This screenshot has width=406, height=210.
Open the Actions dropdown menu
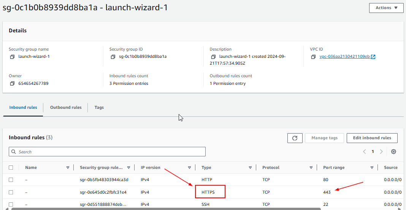pos(386,8)
